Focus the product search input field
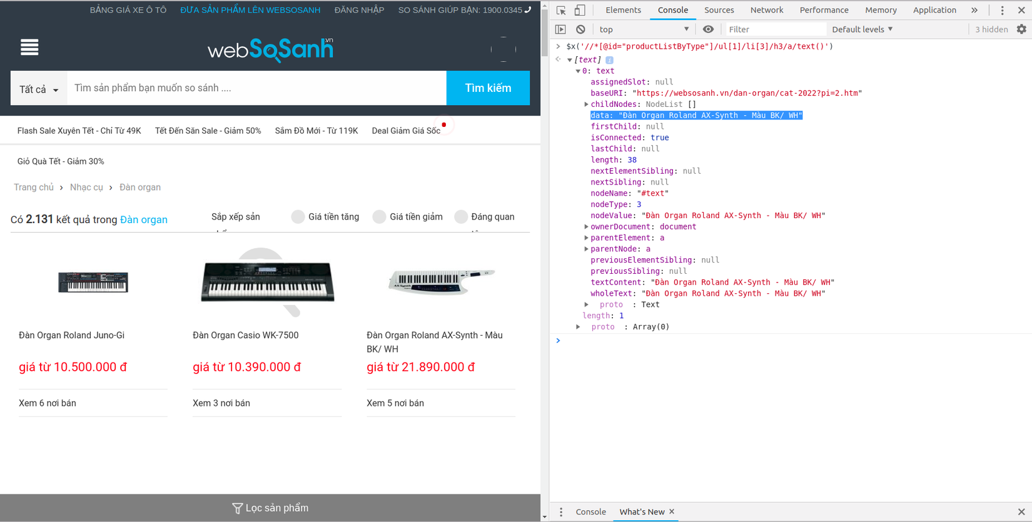This screenshot has width=1032, height=522. pos(256,88)
